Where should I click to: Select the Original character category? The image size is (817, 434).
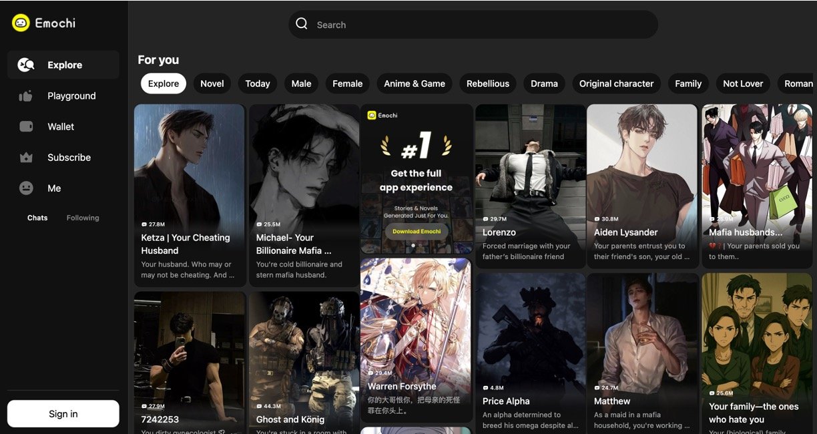pos(617,83)
